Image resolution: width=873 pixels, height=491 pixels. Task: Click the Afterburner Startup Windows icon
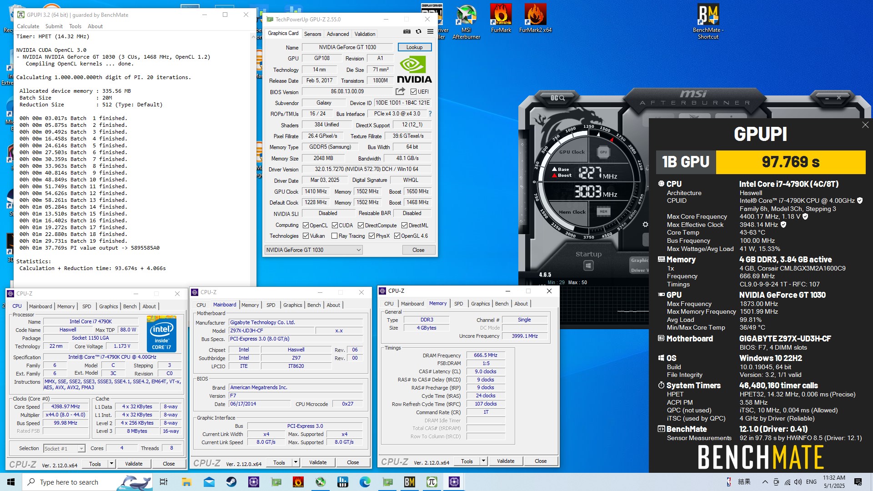[x=588, y=265]
